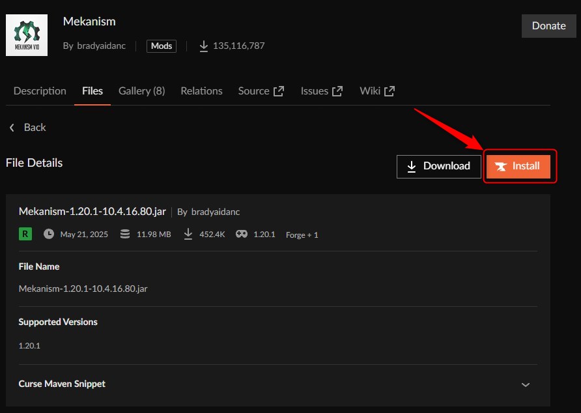Click the total downloads arrow icon
The height and width of the screenshot is (413, 581).
[x=203, y=46]
